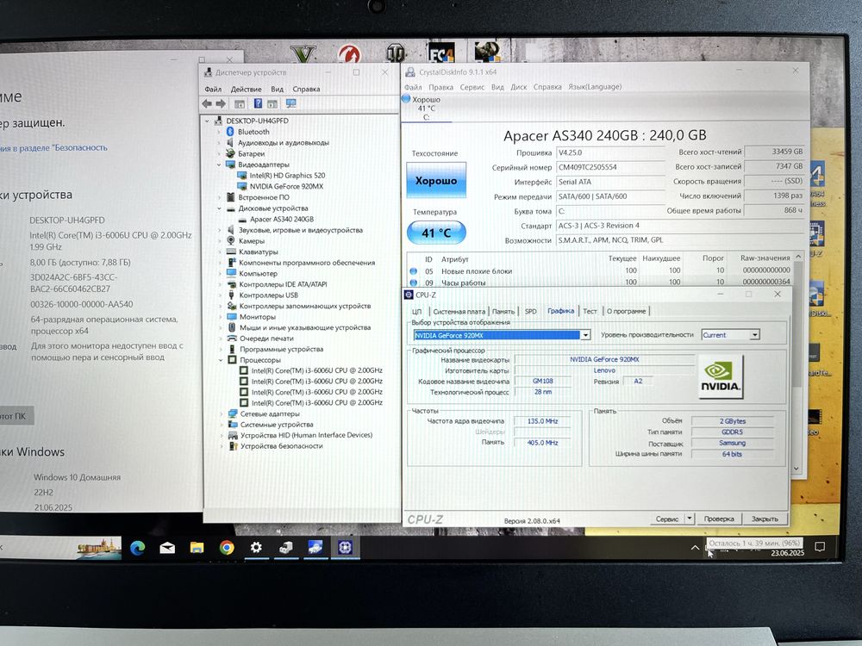Click the CrystalDiskInfo vertical scrollbar
Viewport: 862px width, 646px height.
tap(798, 363)
